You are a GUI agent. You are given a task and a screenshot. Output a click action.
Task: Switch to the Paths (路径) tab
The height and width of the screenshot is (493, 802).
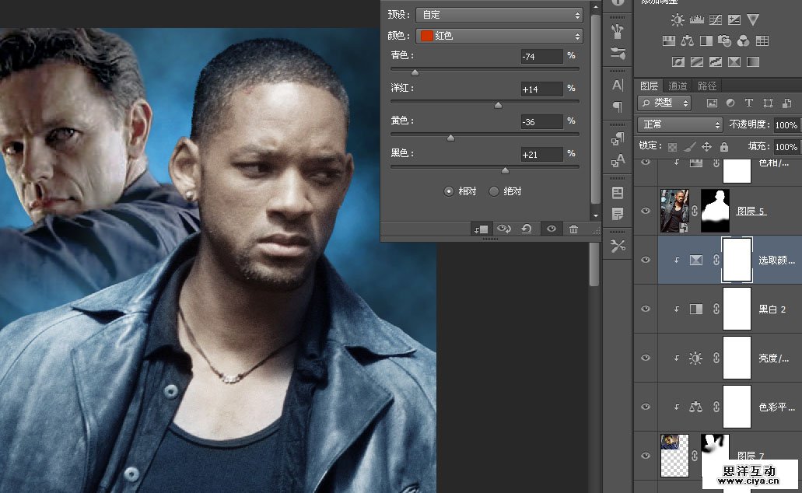[707, 86]
